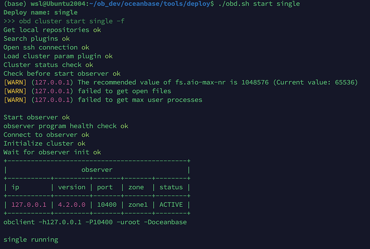Click the 'ip' column header

coord(16,187)
